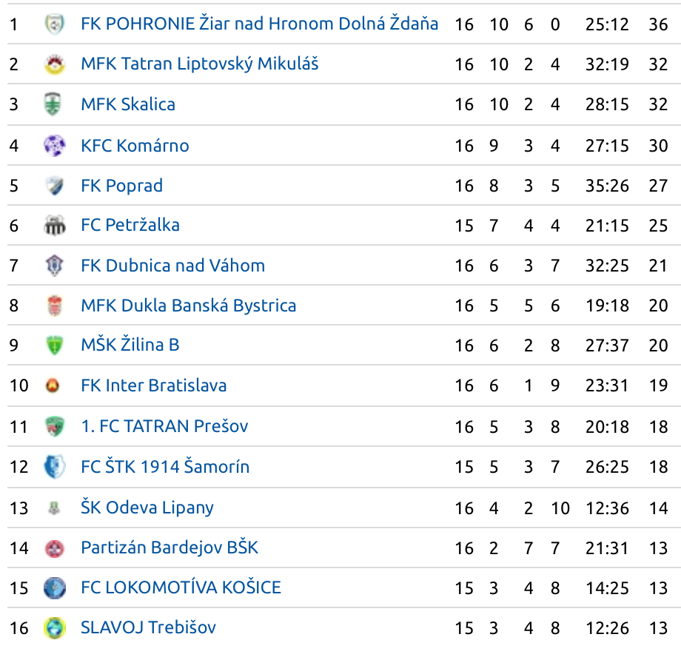
Task: Open MFK Dukla Banská Bystrica link
Action: [x=189, y=306]
